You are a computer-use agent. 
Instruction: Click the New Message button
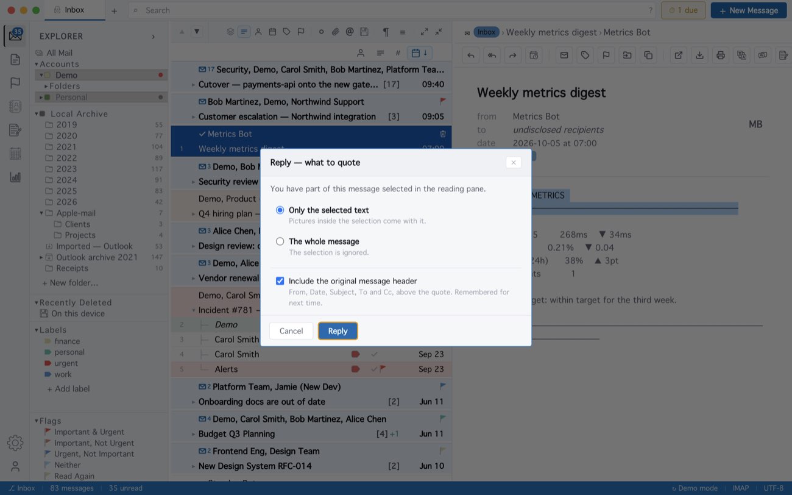[749, 10]
